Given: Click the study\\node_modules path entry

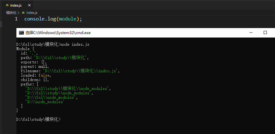Looking at the screenshot, I should click(x=59, y=93).
